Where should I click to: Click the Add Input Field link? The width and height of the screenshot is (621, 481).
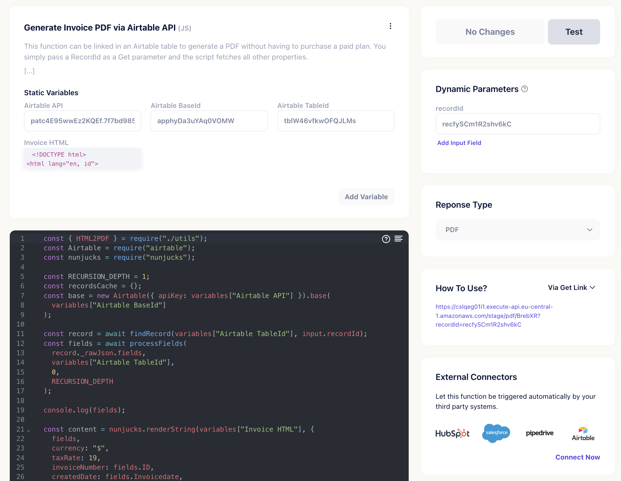click(x=459, y=143)
